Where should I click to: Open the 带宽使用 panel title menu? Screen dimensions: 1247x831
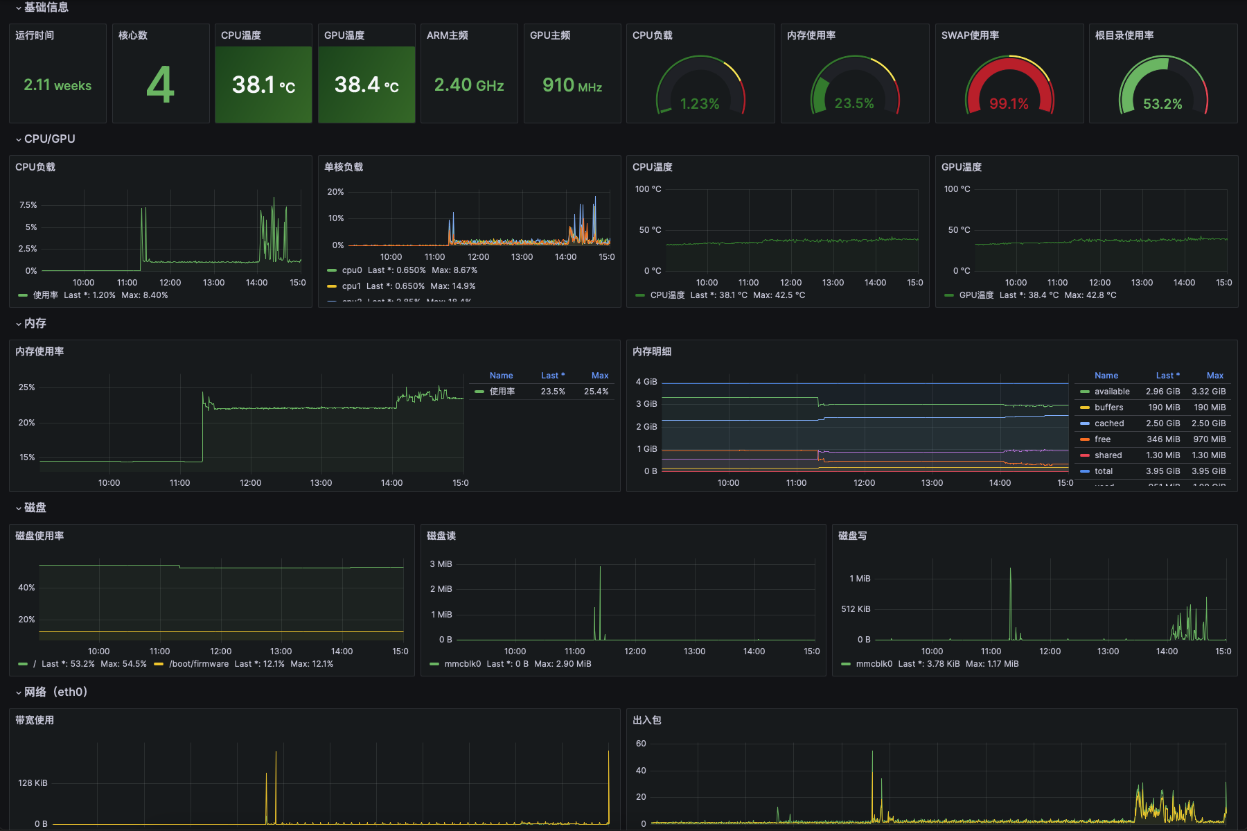35,720
